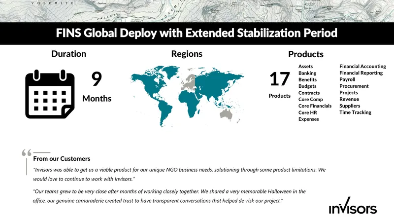
Task: Click the 'Duration' heading
Action: pos(68,54)
